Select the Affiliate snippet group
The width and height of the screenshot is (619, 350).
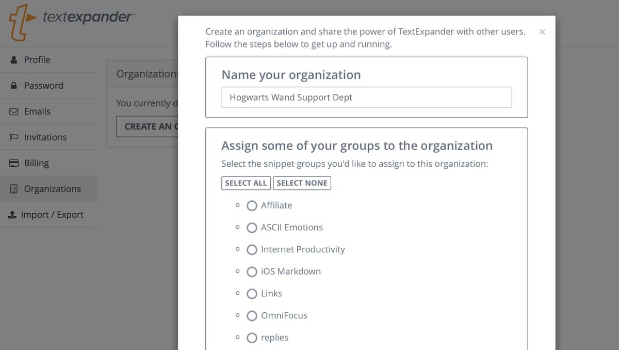tap(252, 205)
